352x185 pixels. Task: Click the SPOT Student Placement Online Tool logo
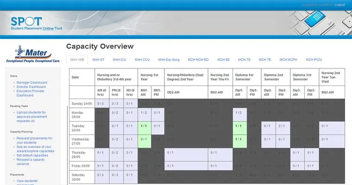pyautogui.click(x=37, y=23)
